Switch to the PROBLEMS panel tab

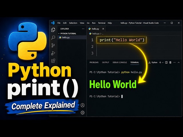click(94, 63)
